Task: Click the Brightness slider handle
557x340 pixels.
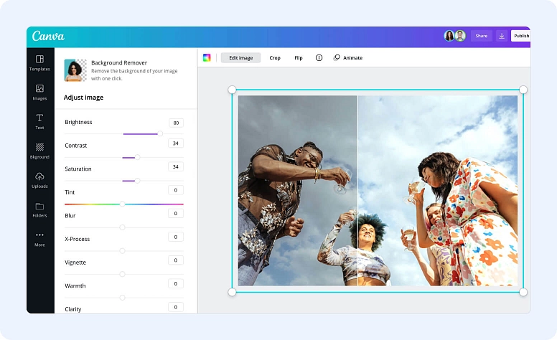Action: 160,133
